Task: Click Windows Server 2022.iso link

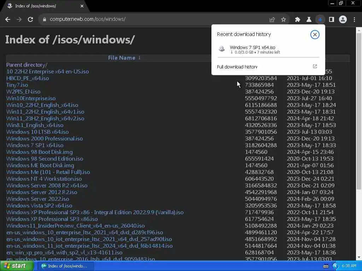Action: (x=37, y=199)
